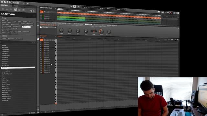Switch to the FILES tab
Viewport: 207px width, 116px height.
click(16, 6)
